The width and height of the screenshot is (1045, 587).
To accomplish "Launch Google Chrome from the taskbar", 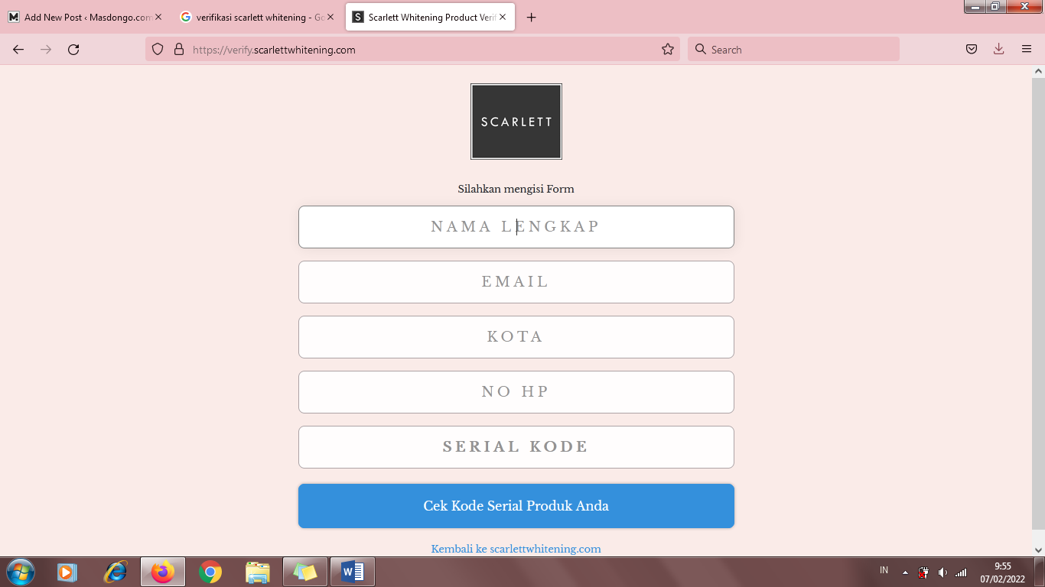I will pyautogui.click(x=210, y=571).
